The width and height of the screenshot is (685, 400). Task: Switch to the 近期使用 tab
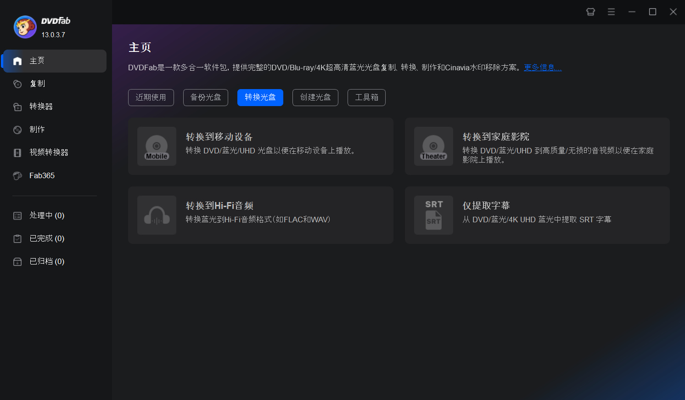click(151, 97)
